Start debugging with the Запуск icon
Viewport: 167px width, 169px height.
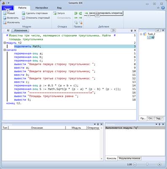click(55, 13)
